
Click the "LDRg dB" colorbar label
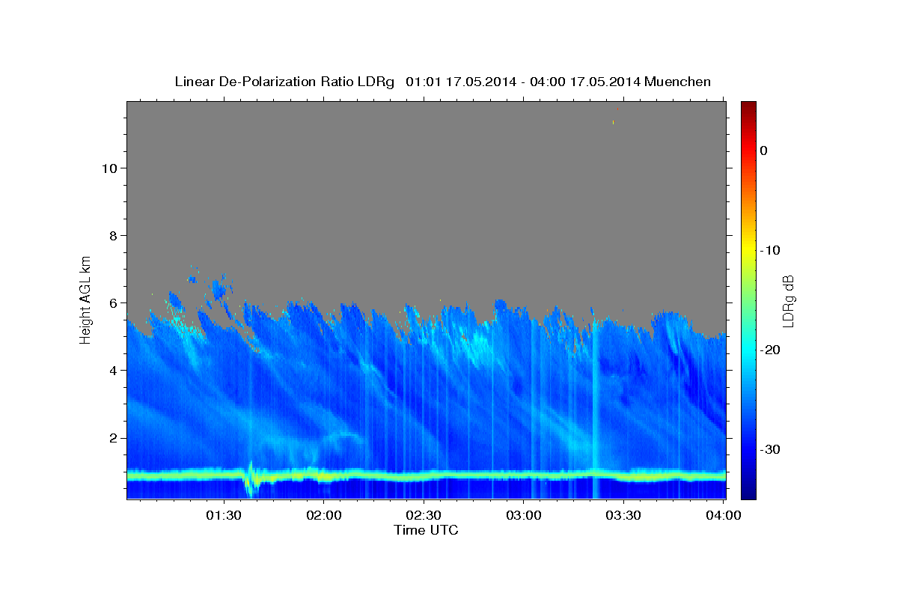point(788,302)
